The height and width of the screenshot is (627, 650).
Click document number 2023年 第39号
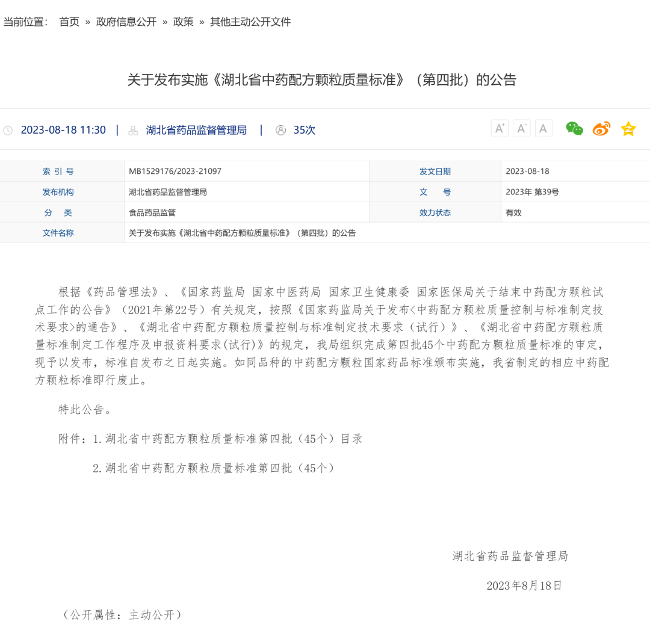point(532,192)
